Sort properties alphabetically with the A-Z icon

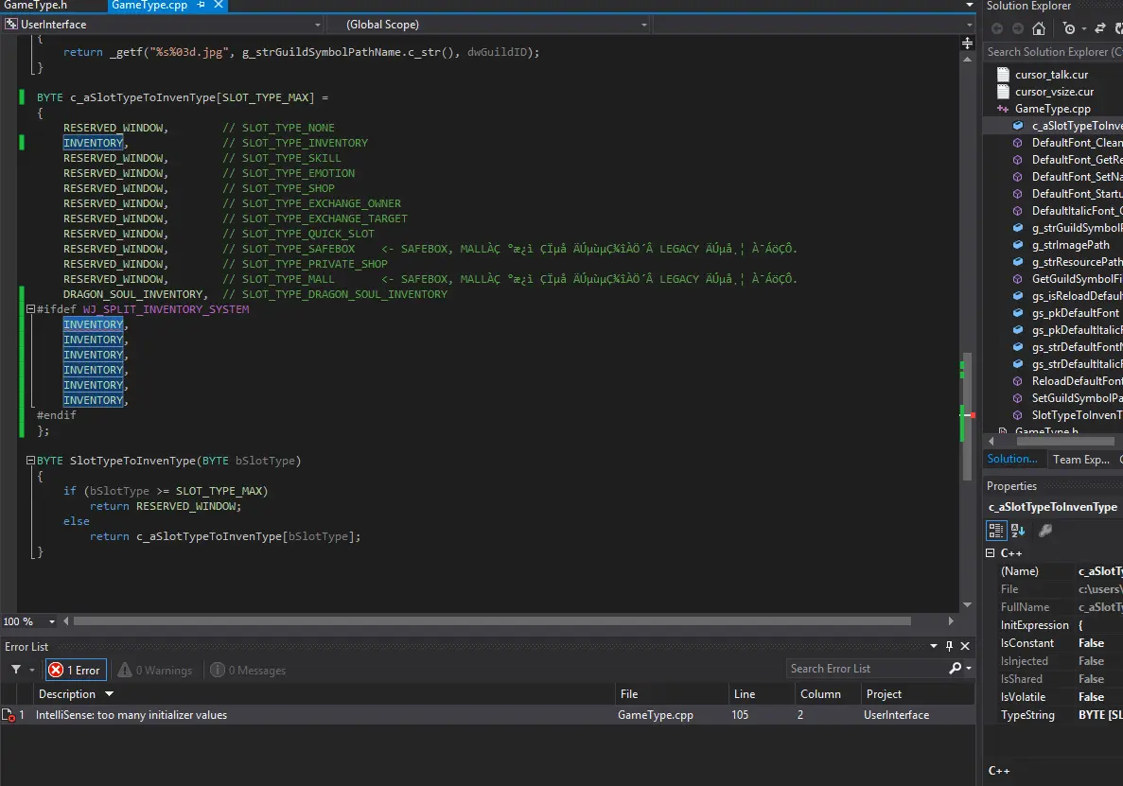click(x=1018, y=531)
